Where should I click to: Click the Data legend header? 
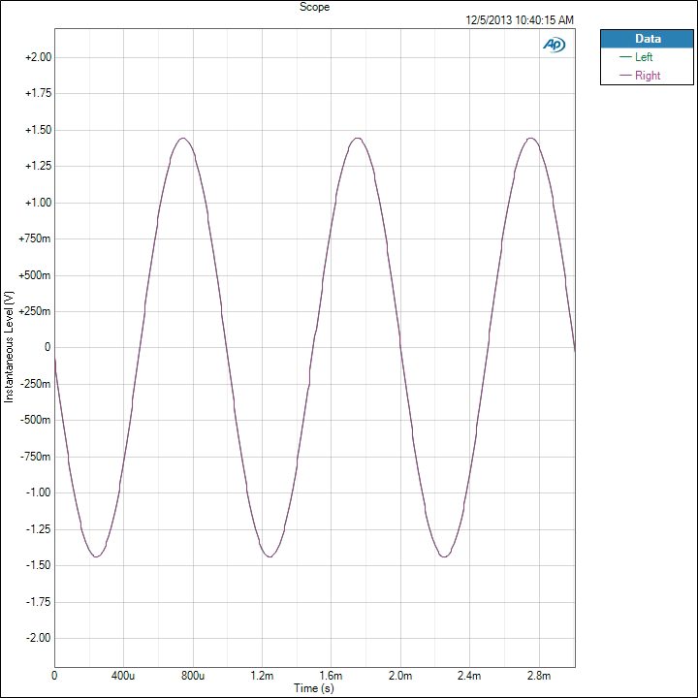[x=647, y=39]
